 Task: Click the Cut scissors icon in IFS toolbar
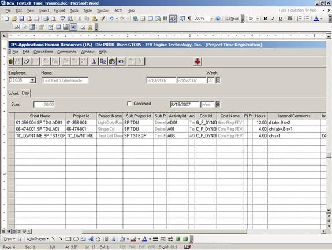[94, 61]
